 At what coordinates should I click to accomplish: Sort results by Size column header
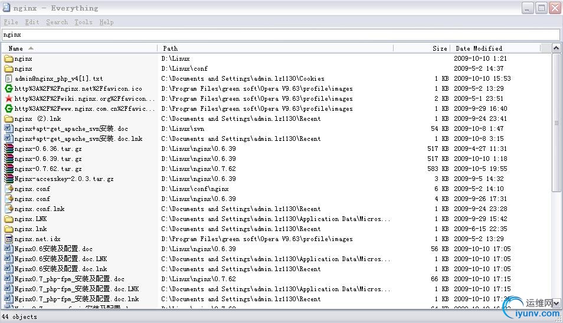(x=422, y=48)
